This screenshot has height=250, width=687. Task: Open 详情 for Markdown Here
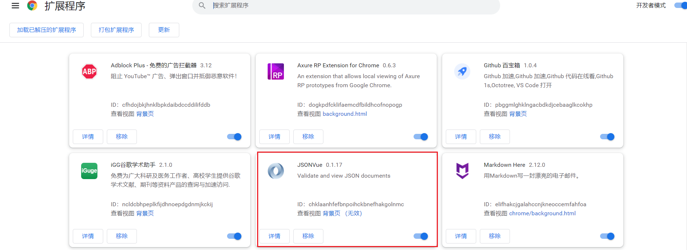tap(461, 236)
